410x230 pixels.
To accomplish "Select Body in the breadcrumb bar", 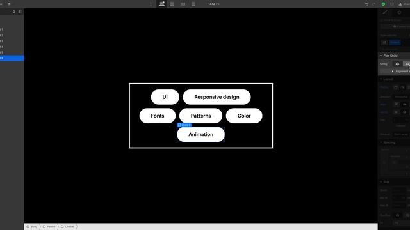I will coord(32,227).
